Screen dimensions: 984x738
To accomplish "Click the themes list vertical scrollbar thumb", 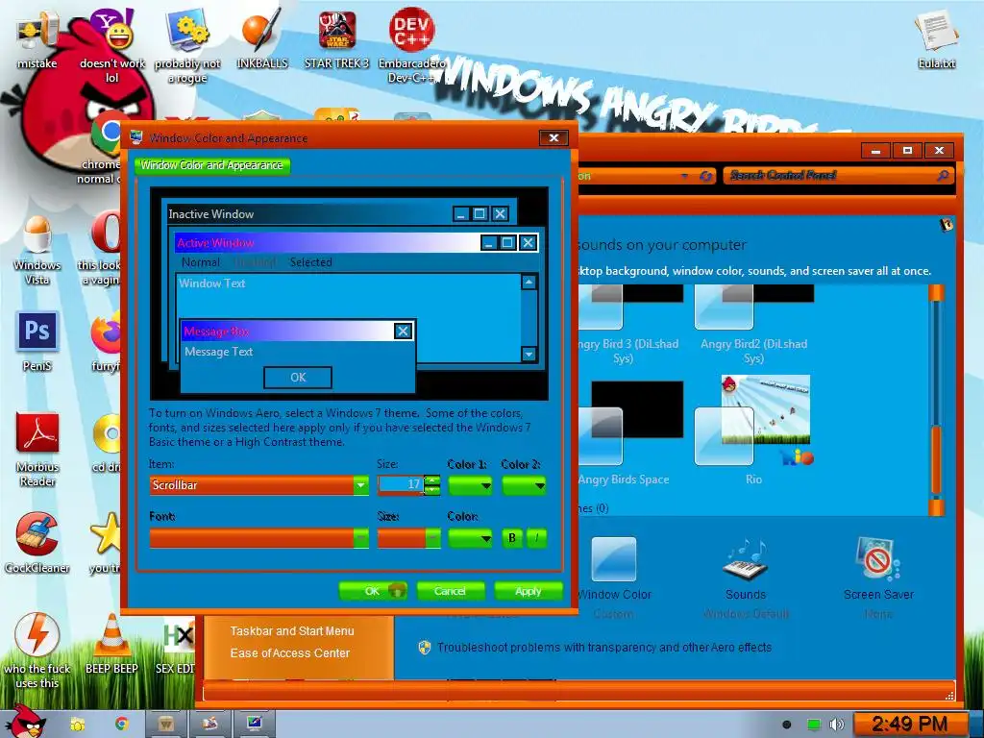I will (936, 459).
